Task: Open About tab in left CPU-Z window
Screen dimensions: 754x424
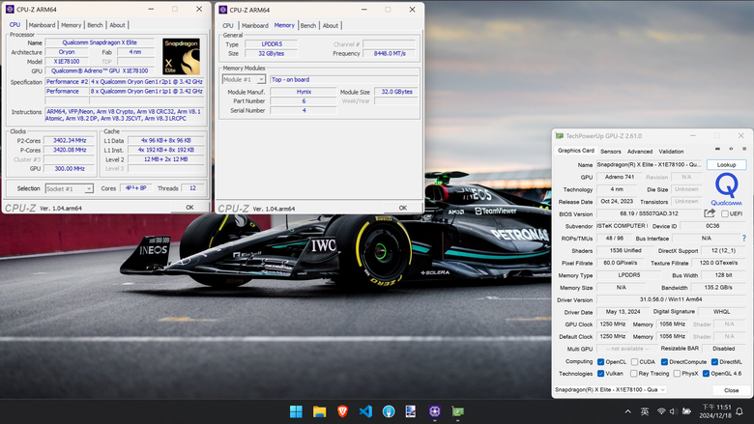Action: [117, 25]
